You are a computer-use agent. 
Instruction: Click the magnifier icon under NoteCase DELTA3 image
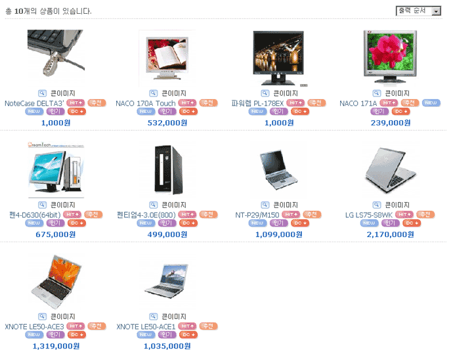[x=42, y=93]
